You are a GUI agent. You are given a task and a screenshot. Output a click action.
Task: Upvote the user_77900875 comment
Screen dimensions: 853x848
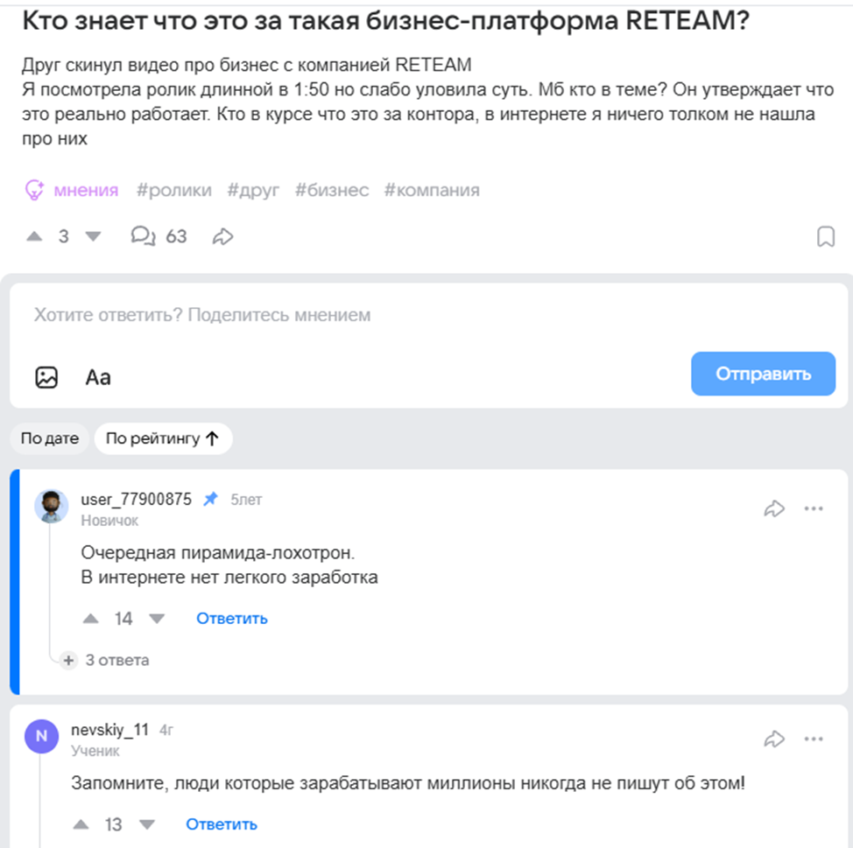click(91, 619)
